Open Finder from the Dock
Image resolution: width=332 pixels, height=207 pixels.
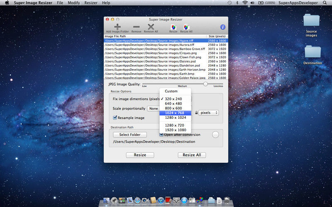point(107,200)
